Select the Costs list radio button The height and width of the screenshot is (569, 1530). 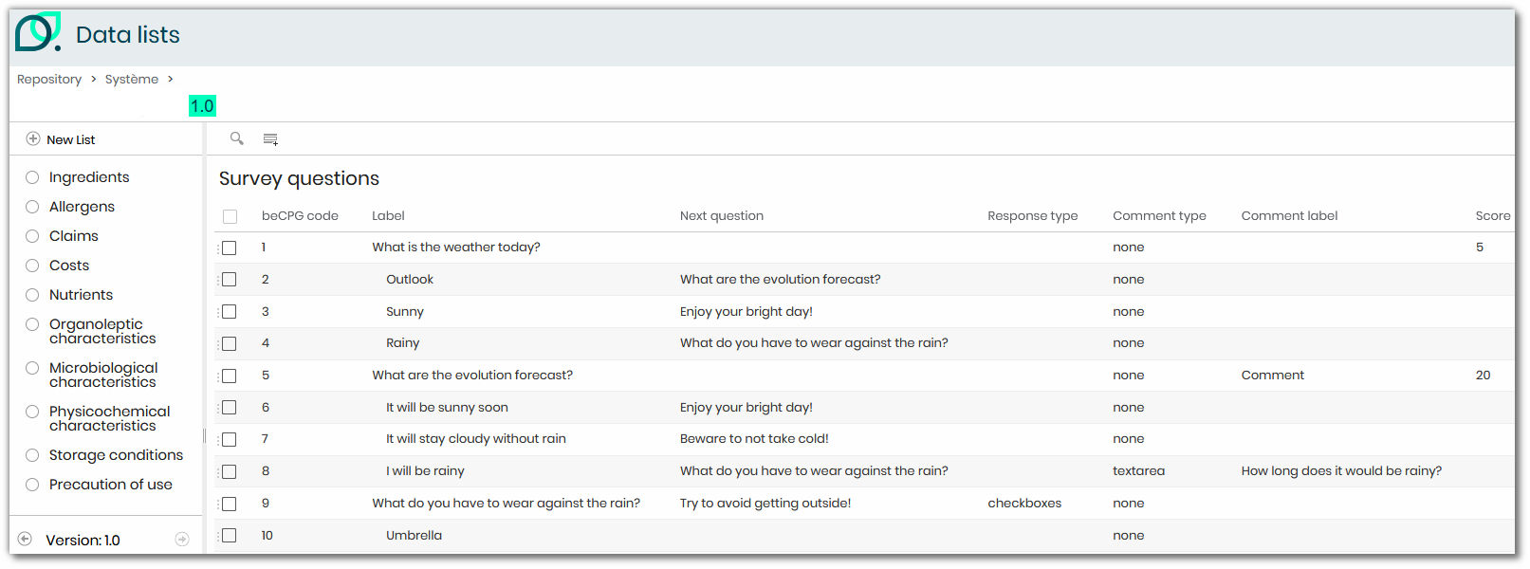[32, 266]
